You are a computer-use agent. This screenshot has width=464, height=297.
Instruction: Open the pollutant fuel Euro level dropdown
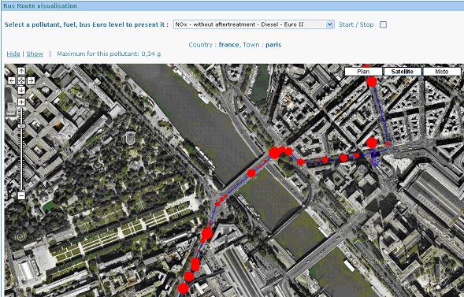(x=254, y=24)
